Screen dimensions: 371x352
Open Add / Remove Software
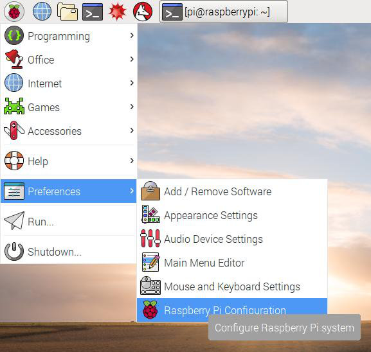click(232, 191)
